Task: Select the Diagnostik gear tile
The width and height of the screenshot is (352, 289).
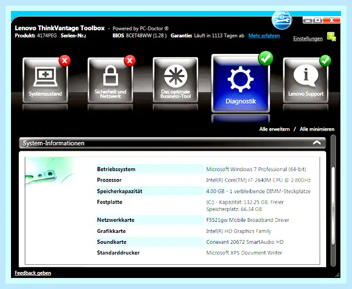Action: pyautogui.click(x=240, y=83)
